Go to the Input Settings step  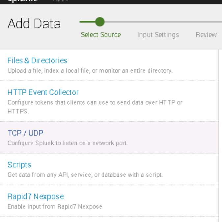tap(158, 35)
